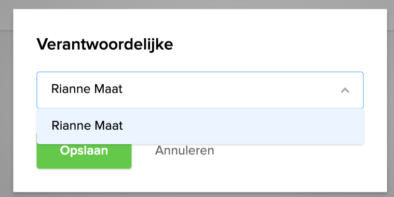Click the light-blue highlighted option row
This screenshot has width=394, height=197.
tap(200, 126)
